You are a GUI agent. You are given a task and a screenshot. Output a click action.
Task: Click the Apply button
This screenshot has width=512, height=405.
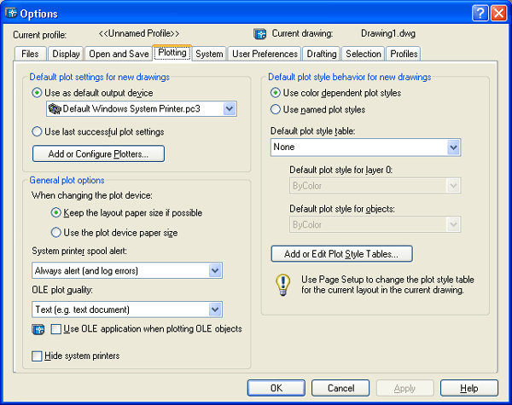coord(404,388)
